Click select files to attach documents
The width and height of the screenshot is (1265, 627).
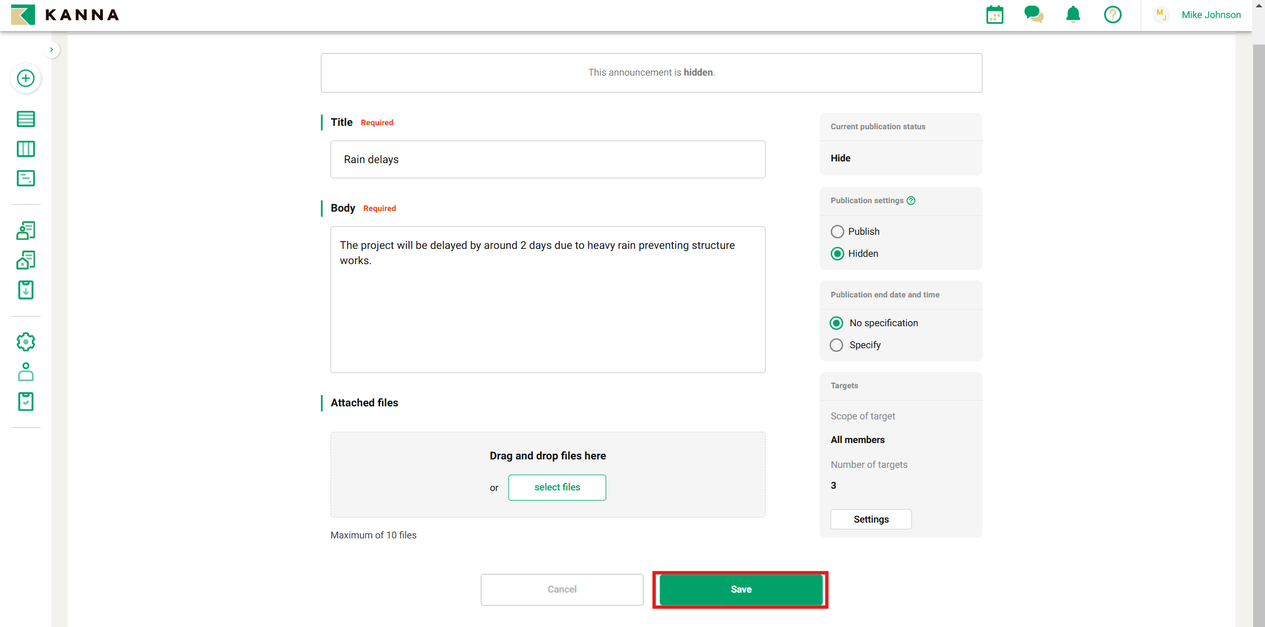(557, 487)
